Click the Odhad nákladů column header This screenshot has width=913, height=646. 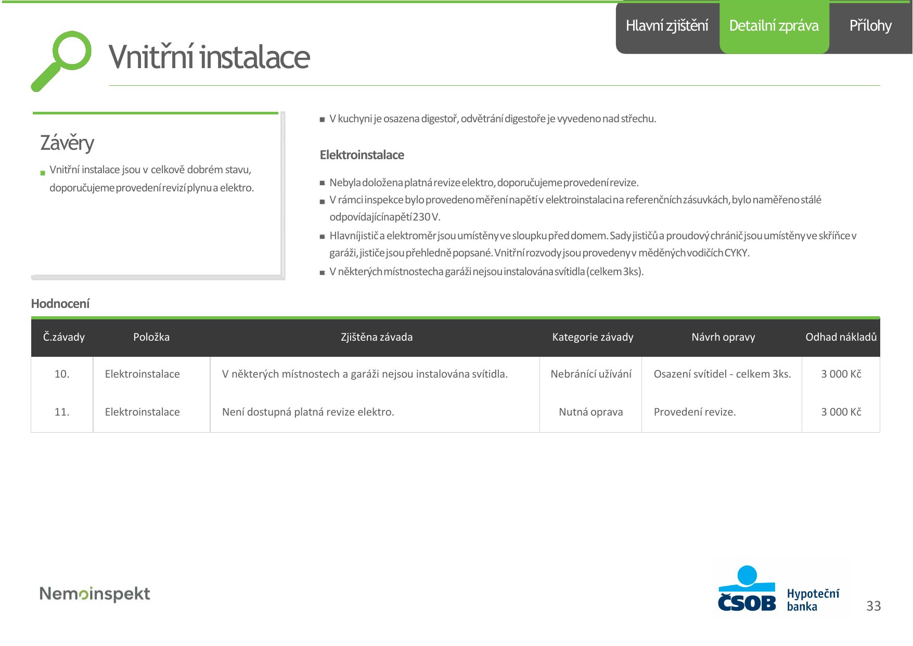(841, 337)
